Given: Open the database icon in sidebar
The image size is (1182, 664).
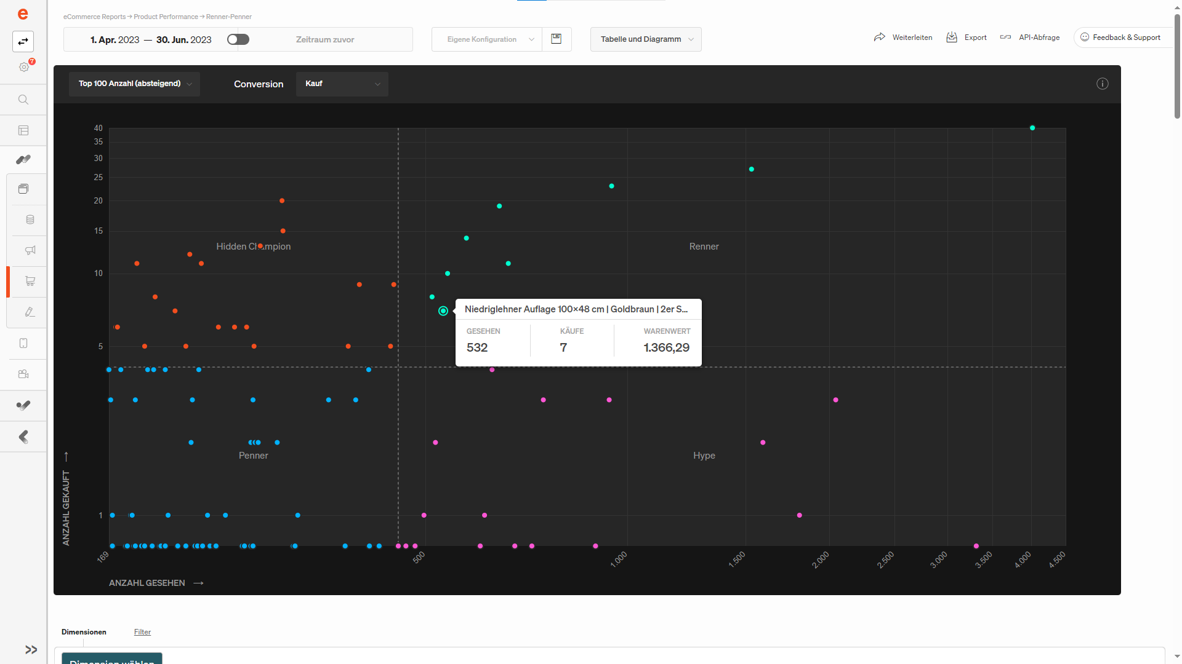Looking at the screenshot, I should [x=30, y=219].
